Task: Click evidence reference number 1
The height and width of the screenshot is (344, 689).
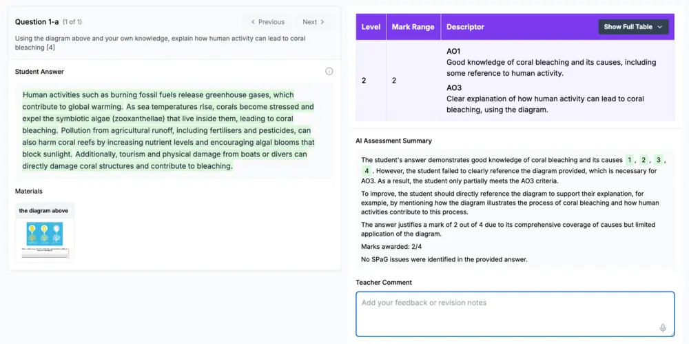Action: 630,160
